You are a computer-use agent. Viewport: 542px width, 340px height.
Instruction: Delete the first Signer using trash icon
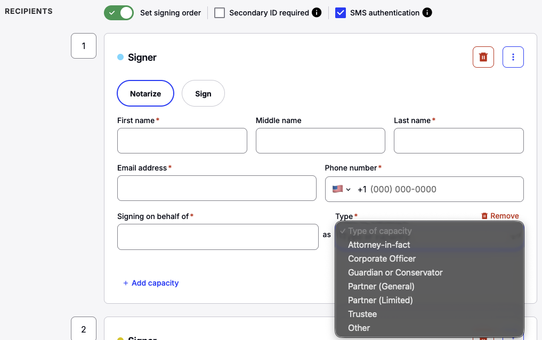pyautogui.click(x=483, y=56)
